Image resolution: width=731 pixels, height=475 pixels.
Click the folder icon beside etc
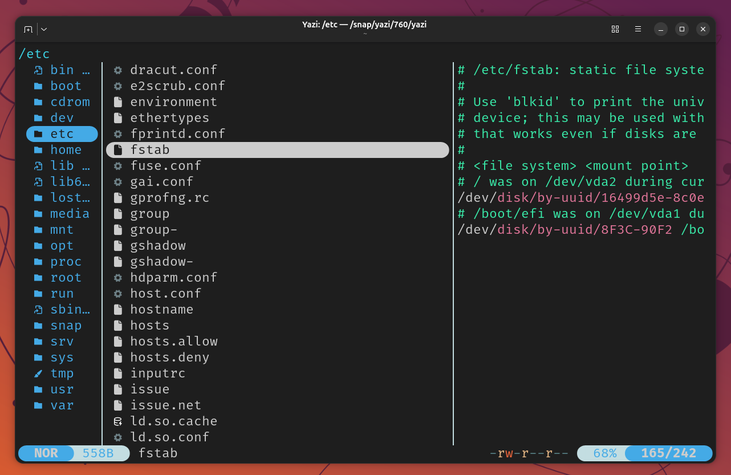click(x=38, y=134)
